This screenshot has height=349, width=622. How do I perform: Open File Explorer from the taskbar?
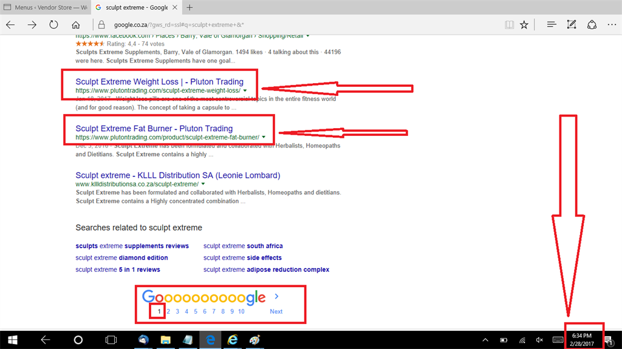[165, 340]
